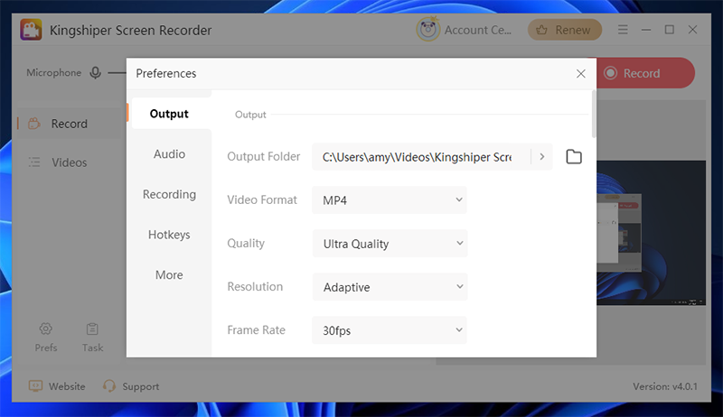Switch to the Audio preferences tab

[x=169, y=154]
